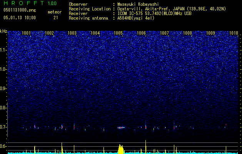This screenshot has height=154, width=242.
Task: Click the receiver text ICOM IC-575
Action: click(130, 13)
